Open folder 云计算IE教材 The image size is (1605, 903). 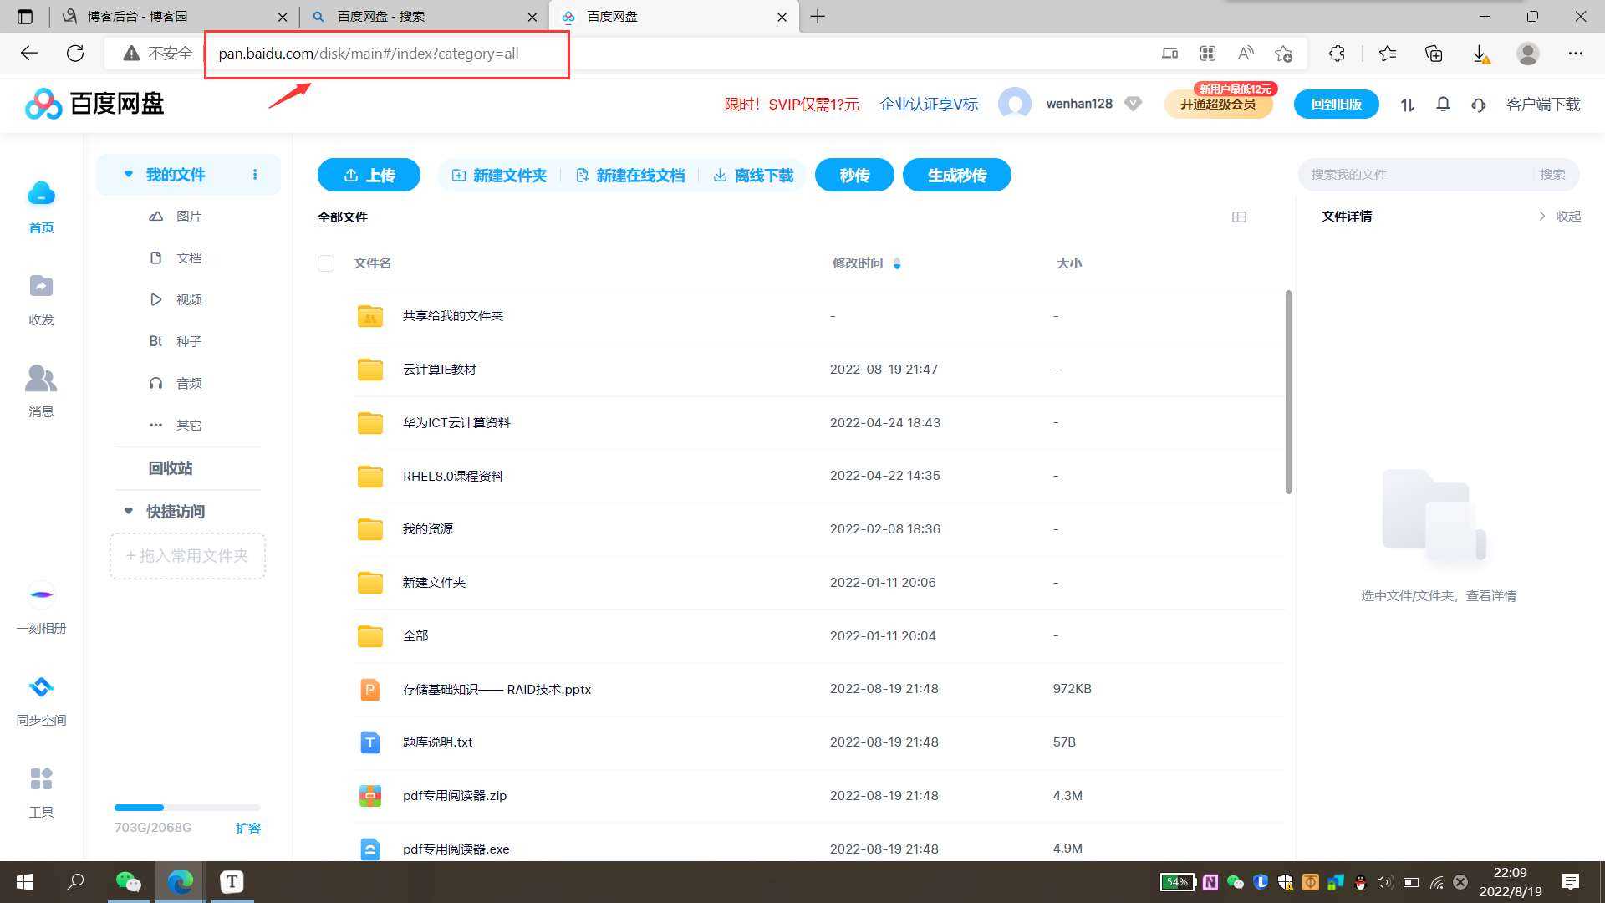pos(439,369)
